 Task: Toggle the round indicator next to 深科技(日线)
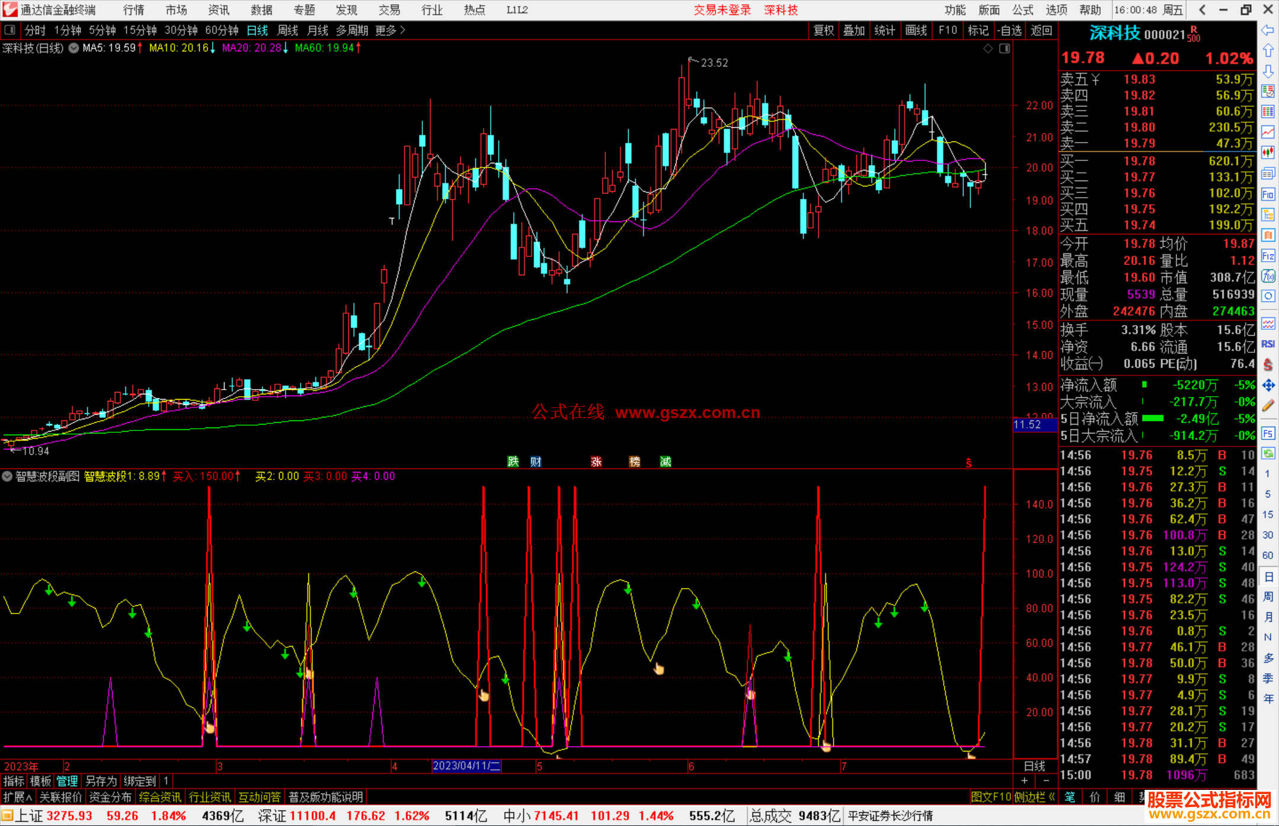pyautogui.click(x=73, y=48)
